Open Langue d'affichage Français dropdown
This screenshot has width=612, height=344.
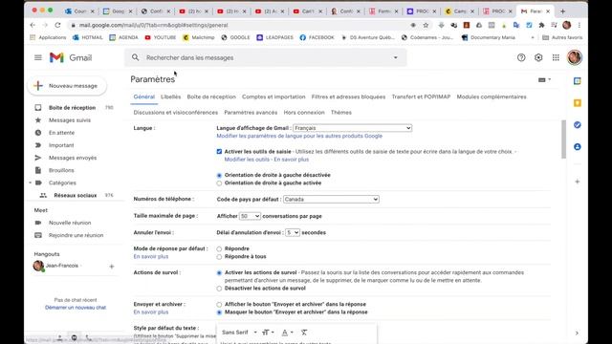353,128
